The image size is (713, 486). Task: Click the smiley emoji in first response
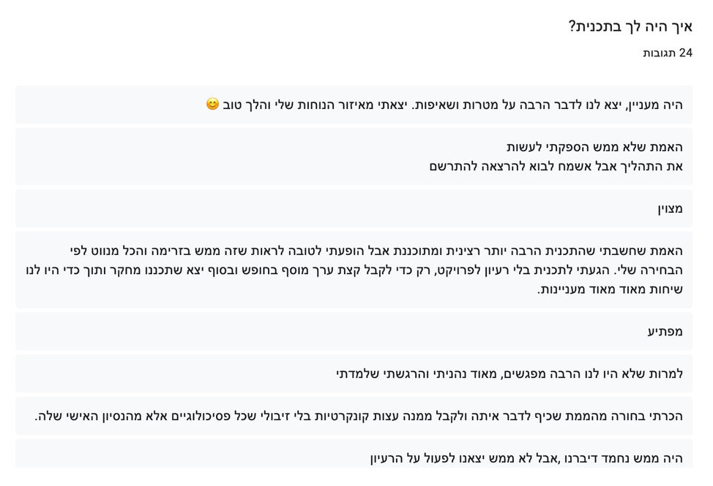point(212,104)
